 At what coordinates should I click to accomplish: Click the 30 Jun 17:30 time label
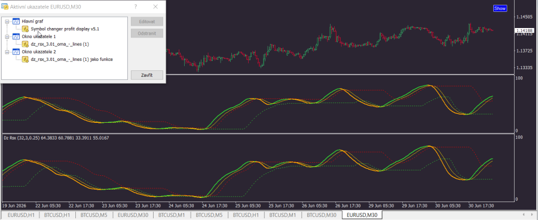(481, 206)
